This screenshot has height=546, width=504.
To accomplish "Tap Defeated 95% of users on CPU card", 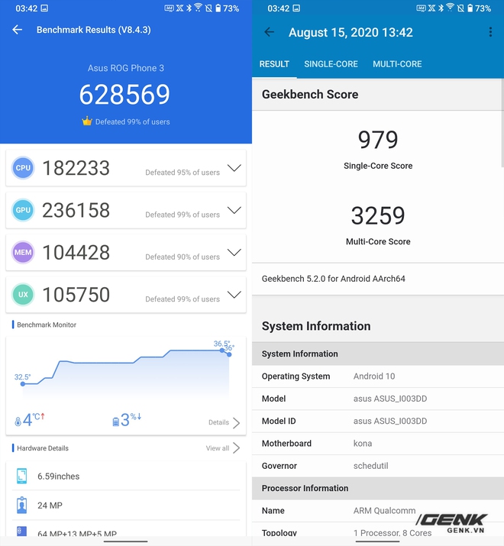I will point(183,173).
